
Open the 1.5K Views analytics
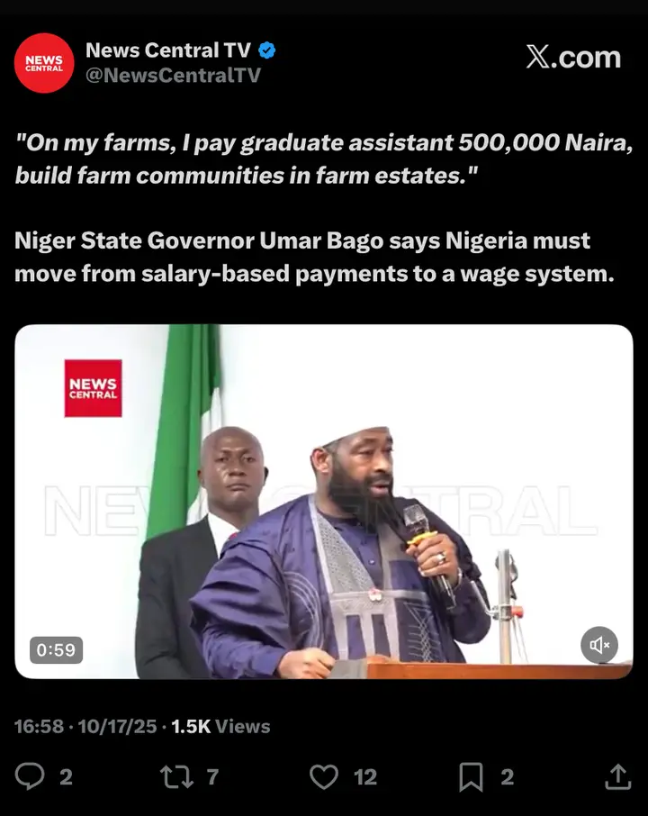coord(220,727)
